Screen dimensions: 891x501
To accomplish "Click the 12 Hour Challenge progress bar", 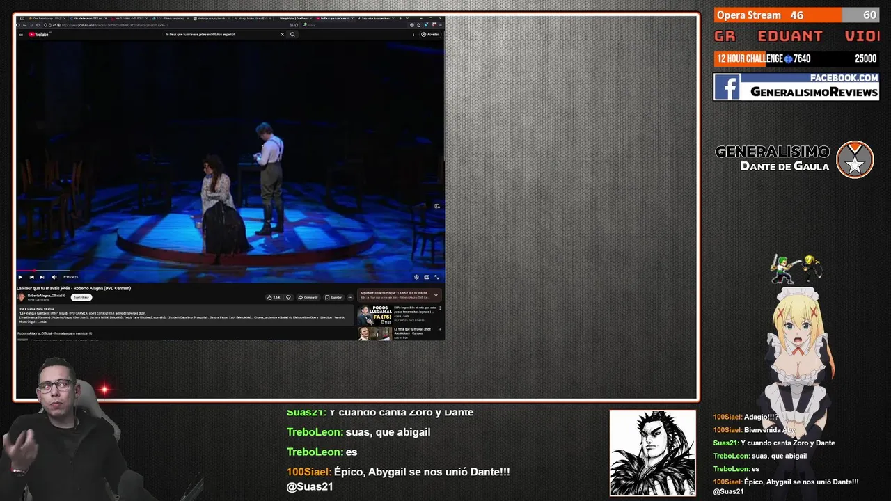I will [x=796, y=58].
